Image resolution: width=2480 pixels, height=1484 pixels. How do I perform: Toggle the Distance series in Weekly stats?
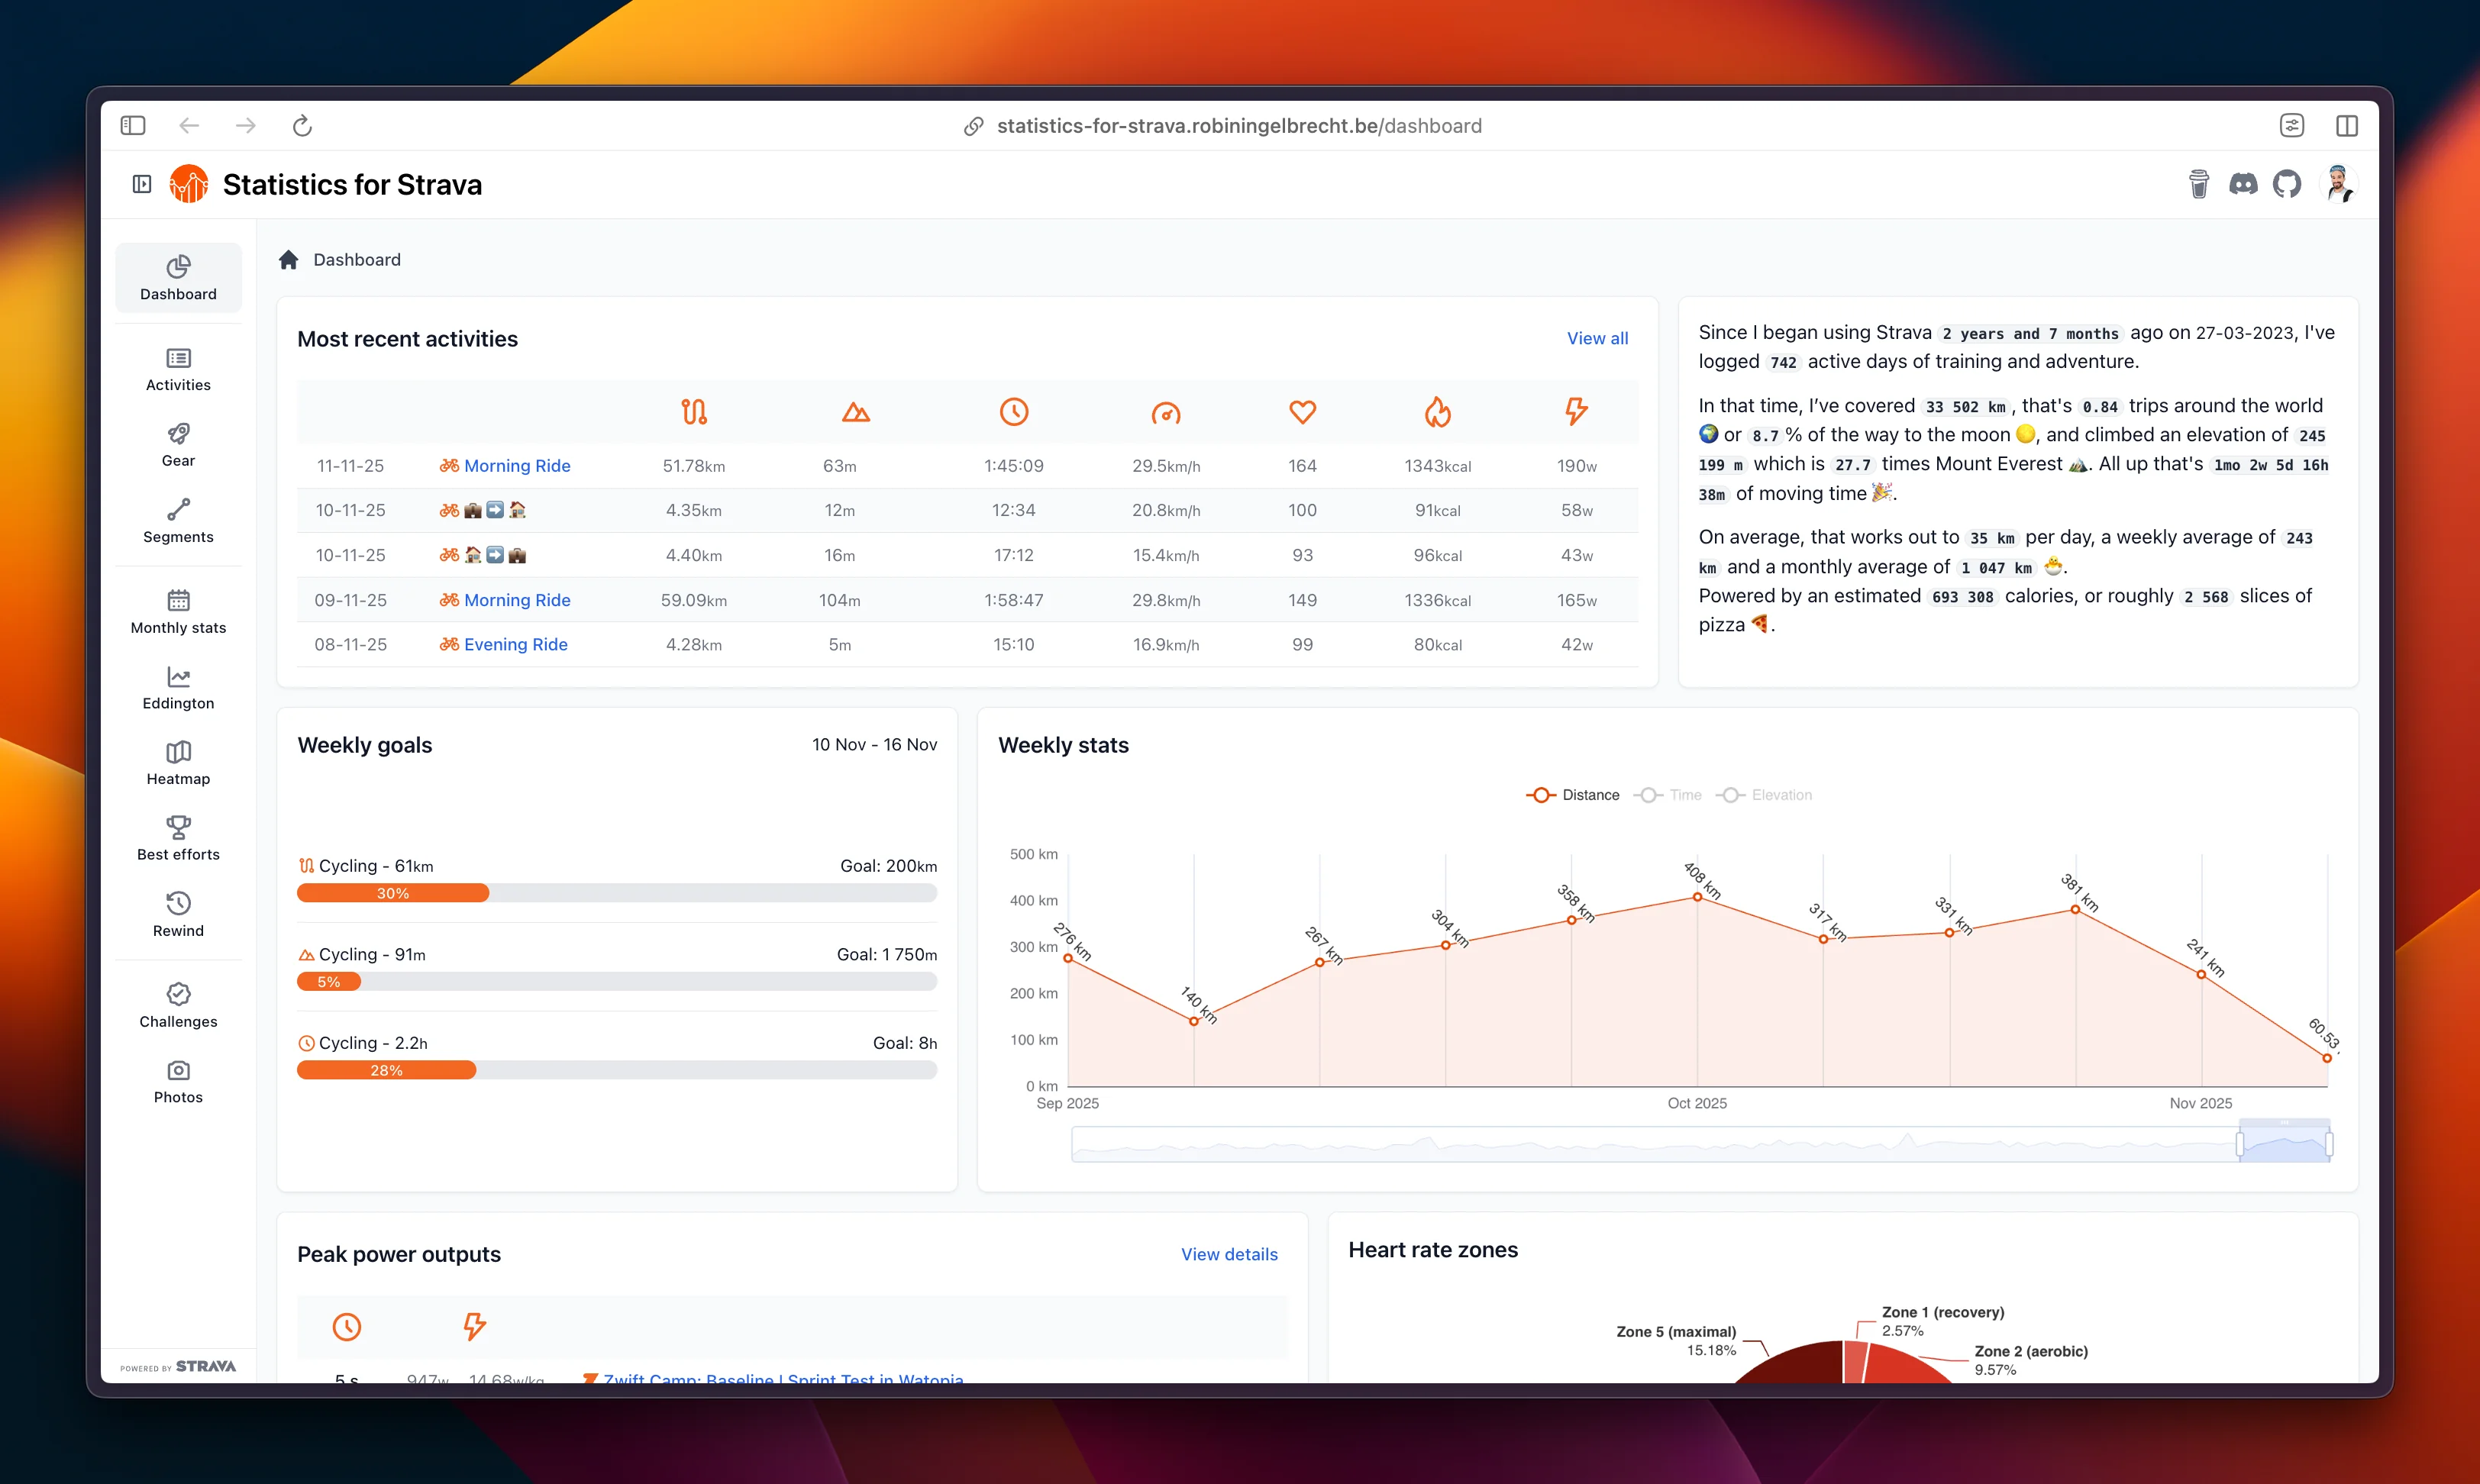[x=1572, y=794]
